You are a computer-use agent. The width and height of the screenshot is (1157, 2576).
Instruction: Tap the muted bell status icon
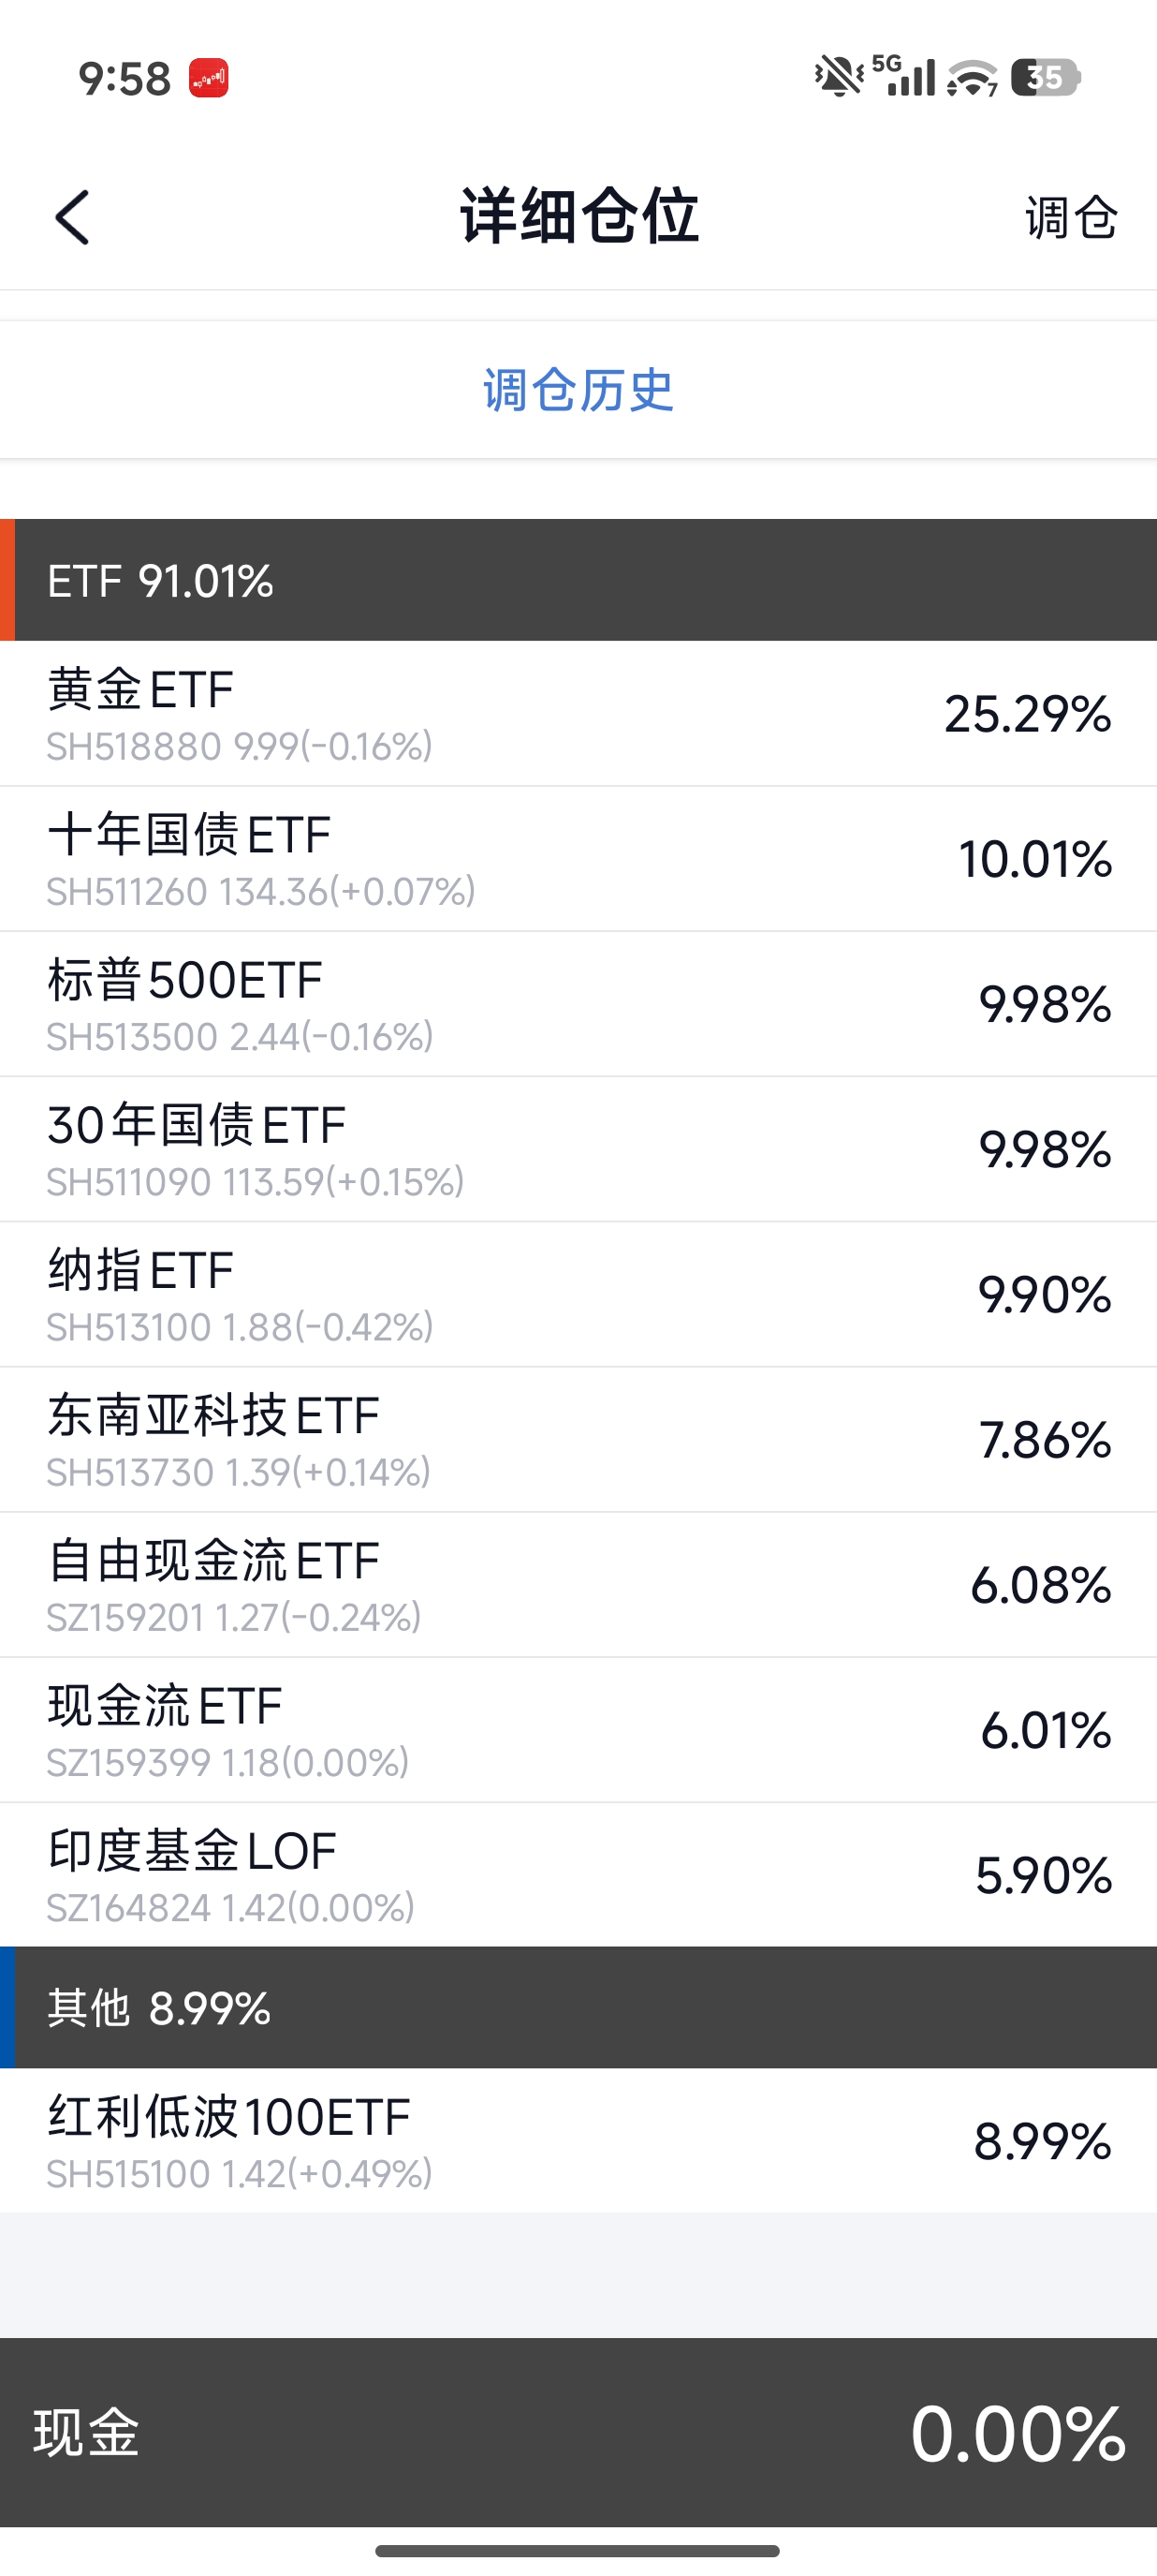point(839,76)
